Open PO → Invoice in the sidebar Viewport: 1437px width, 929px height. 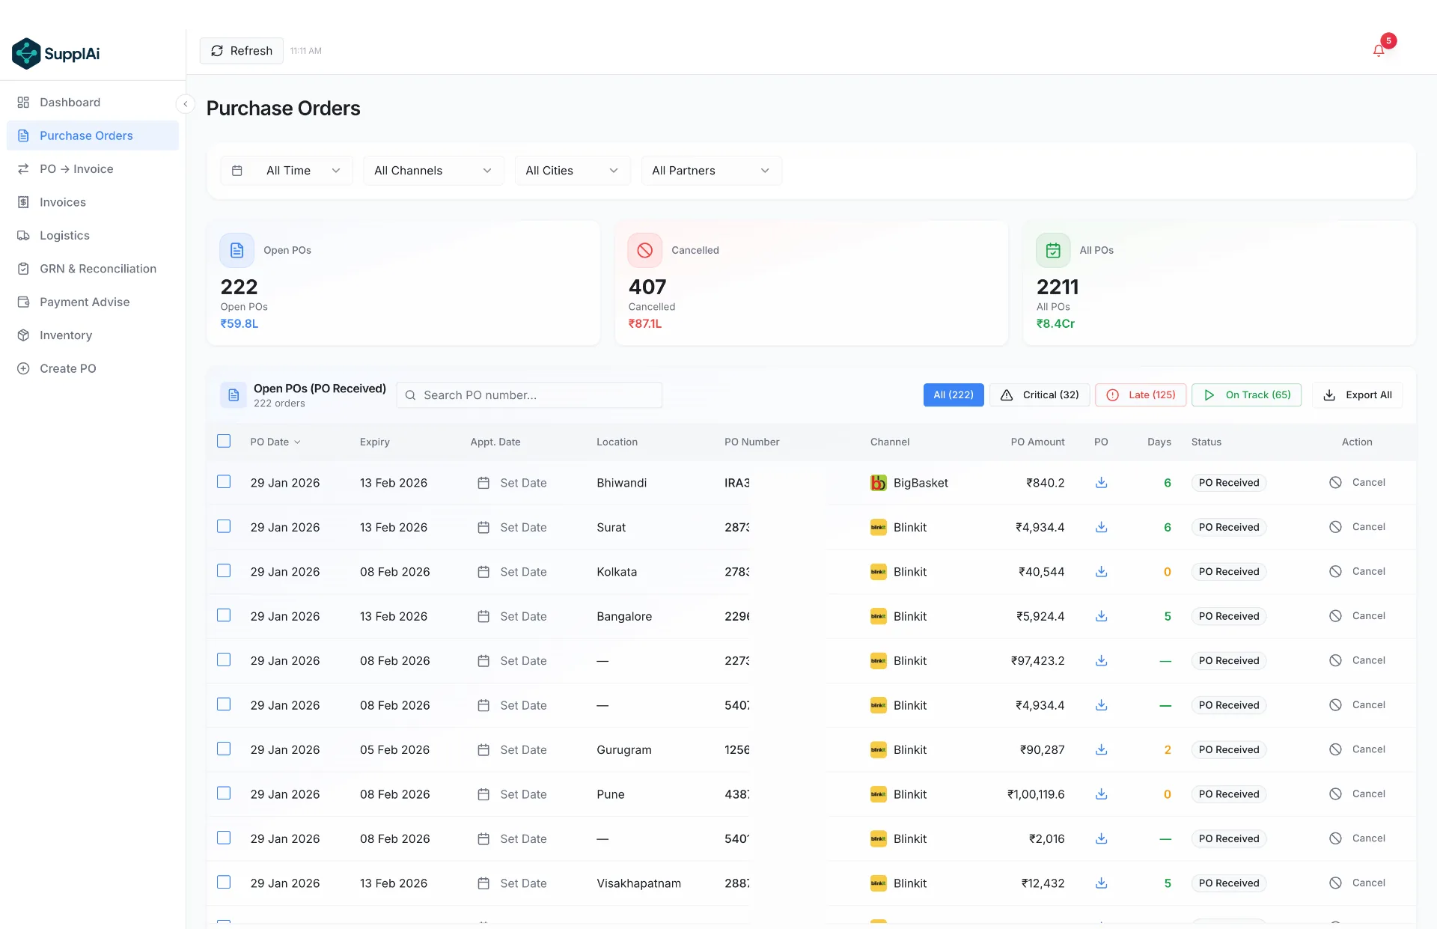[x=93, y=169]
